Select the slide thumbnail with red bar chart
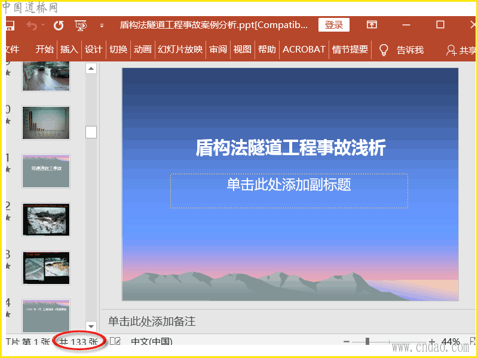Screen dimensions: 478x358 (x=46, y=123)
